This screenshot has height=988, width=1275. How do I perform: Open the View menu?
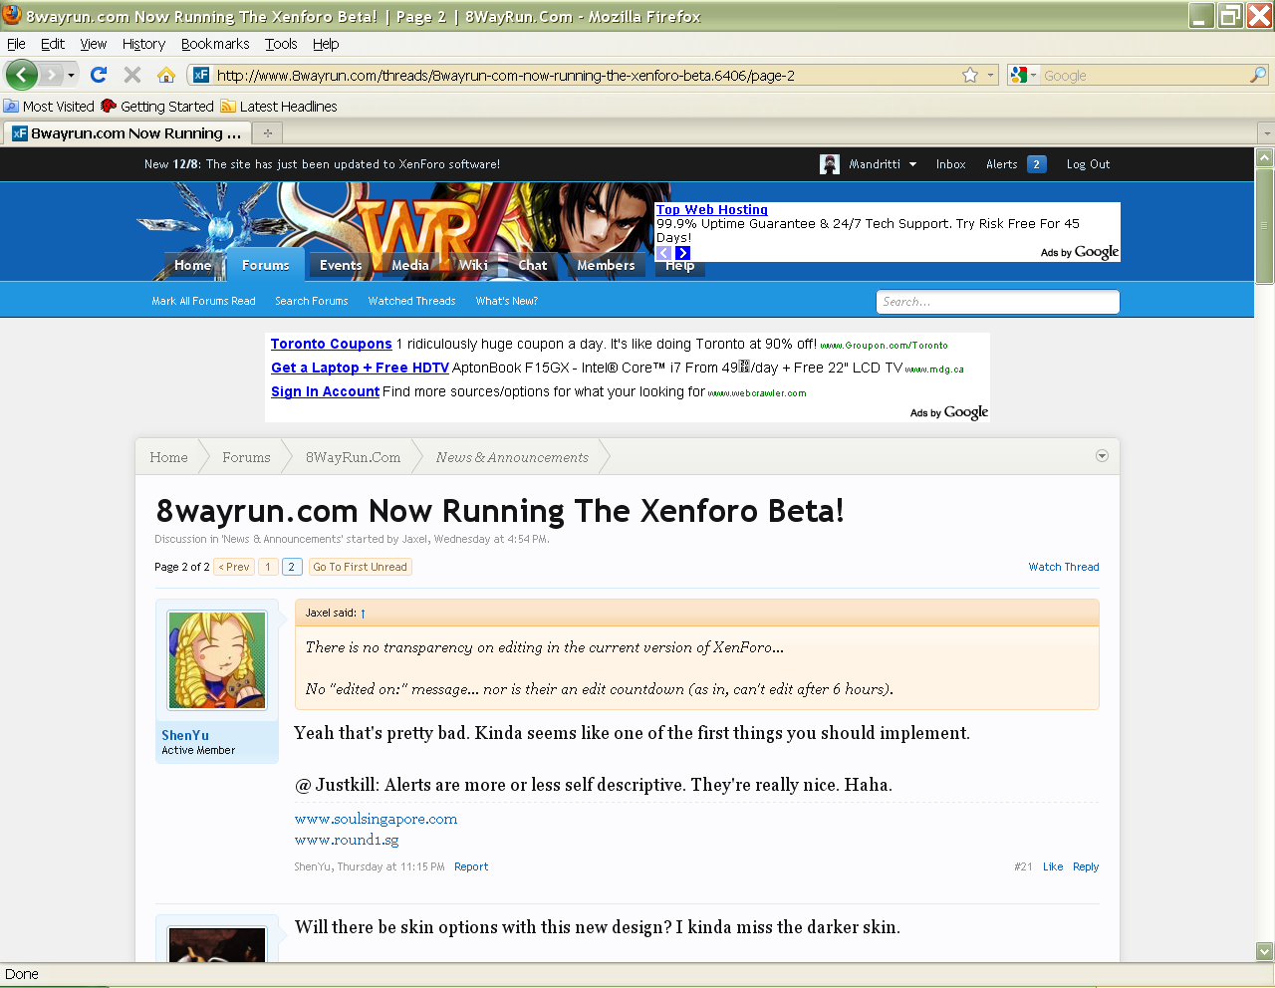tap(94, 44)
